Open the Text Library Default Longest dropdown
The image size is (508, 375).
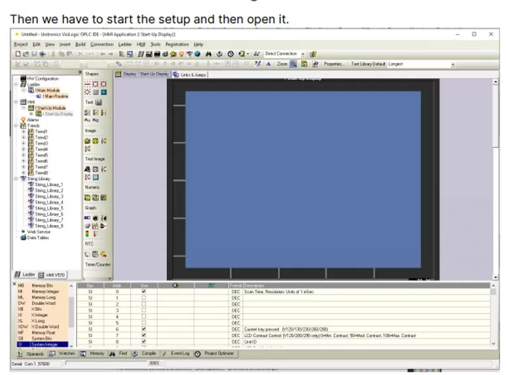pyautogui.click(x=452, y=64)
